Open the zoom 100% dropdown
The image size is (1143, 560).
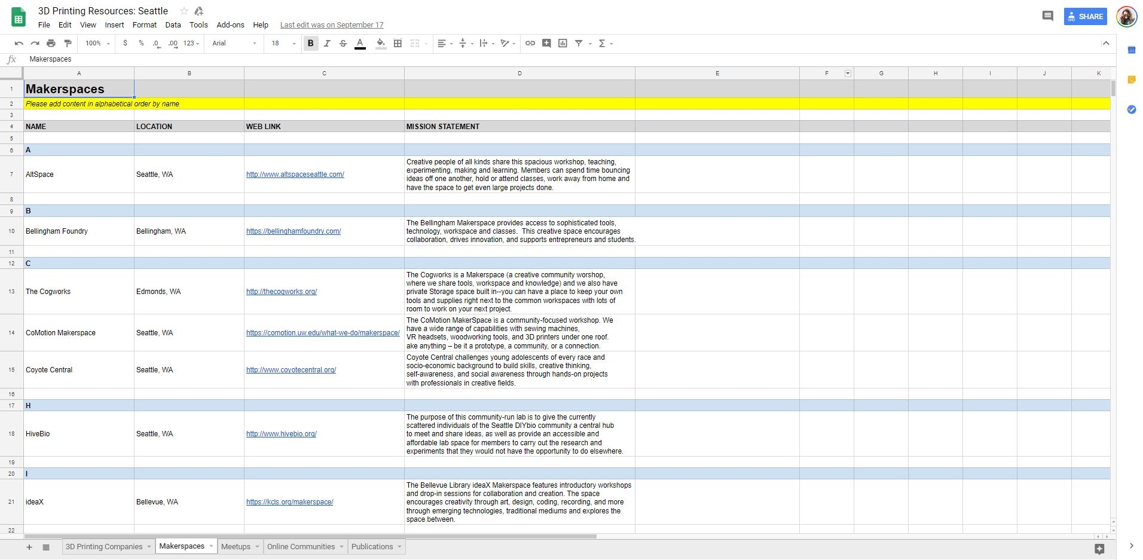point(97,43)
